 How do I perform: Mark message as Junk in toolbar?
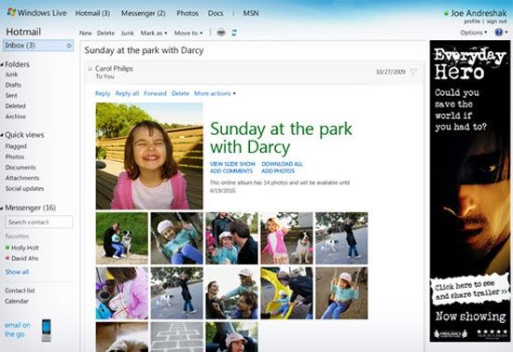(127, 33)
